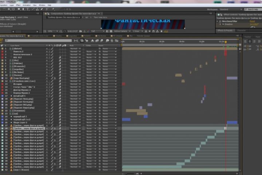
Task: Open the timeline panel options menu button
Action: tap(237, 36)
